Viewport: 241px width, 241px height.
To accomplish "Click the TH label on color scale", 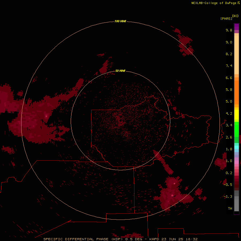I will (230, 209).
